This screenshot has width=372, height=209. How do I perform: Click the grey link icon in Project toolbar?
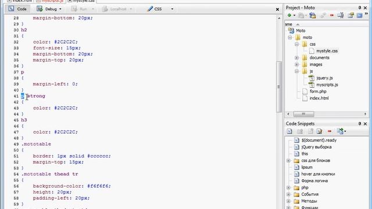point(323,16)
